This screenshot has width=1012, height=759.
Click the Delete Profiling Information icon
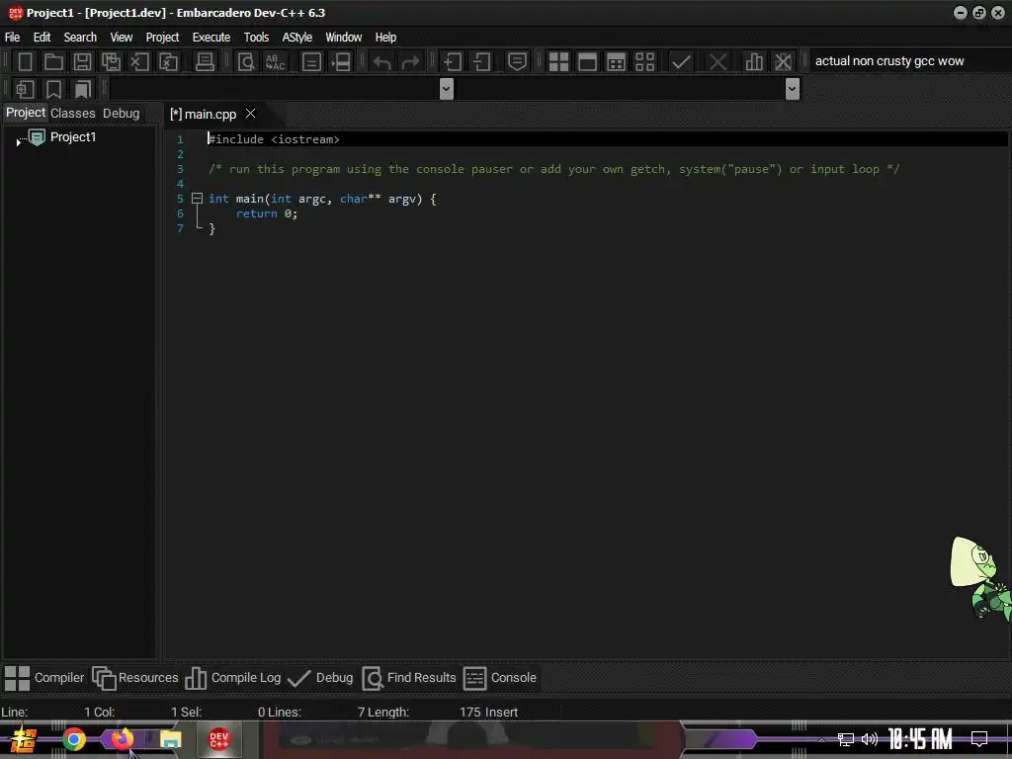tap(783, 62)
